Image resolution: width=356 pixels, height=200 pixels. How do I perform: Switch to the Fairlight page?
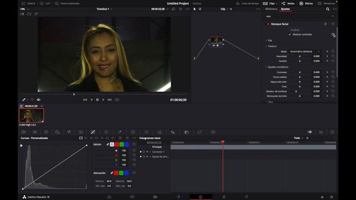224,197
